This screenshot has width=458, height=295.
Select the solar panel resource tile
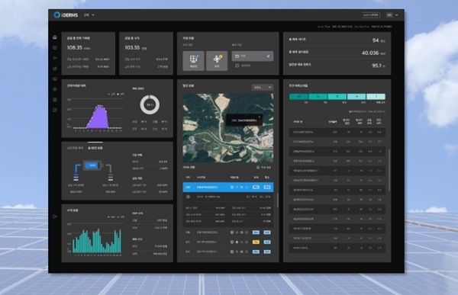tap(193, 60)
